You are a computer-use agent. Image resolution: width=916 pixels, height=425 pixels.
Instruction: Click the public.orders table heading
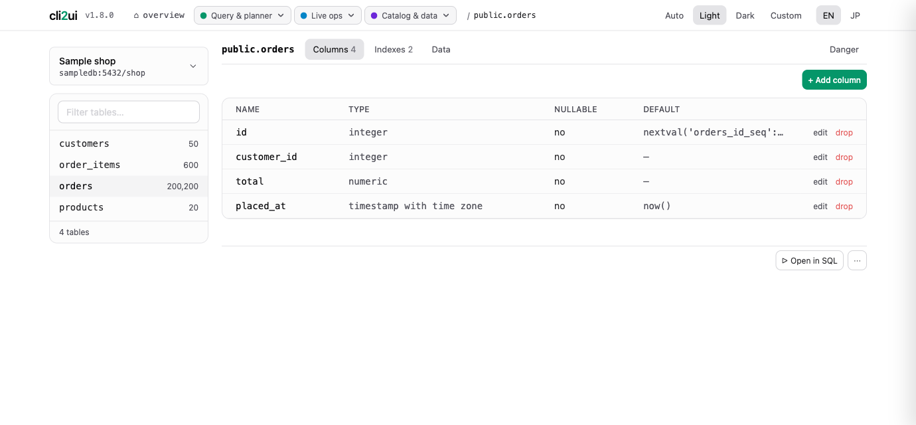(x=258, y=49)
